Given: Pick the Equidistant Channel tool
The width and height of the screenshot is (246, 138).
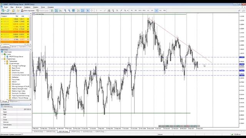Looking at the screenshot, I should click(x=109, y=10).
